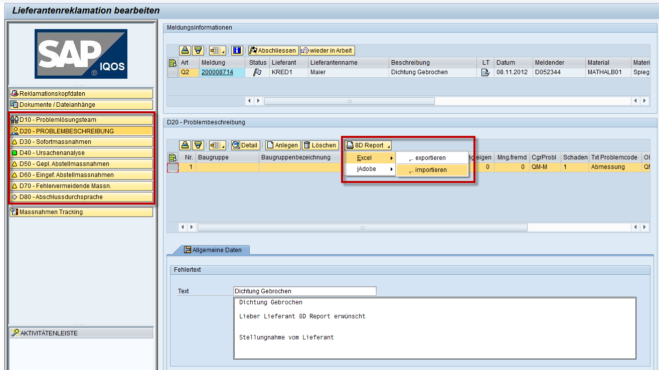Click the KRED1 supplier cell

point(288,72)
